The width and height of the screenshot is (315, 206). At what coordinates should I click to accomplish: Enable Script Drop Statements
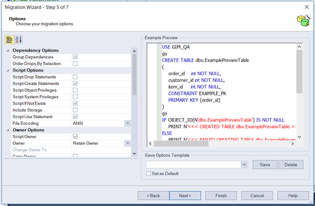click(75, 77)
